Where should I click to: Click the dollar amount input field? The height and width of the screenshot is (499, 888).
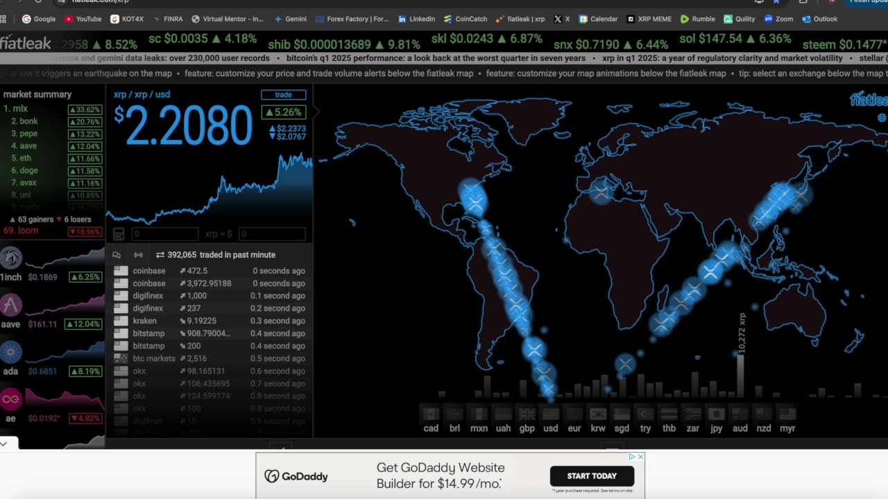272,234
